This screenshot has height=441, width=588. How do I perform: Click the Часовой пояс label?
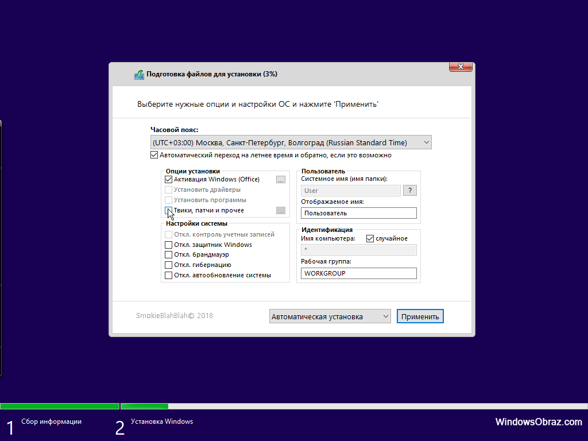point(175,130)
